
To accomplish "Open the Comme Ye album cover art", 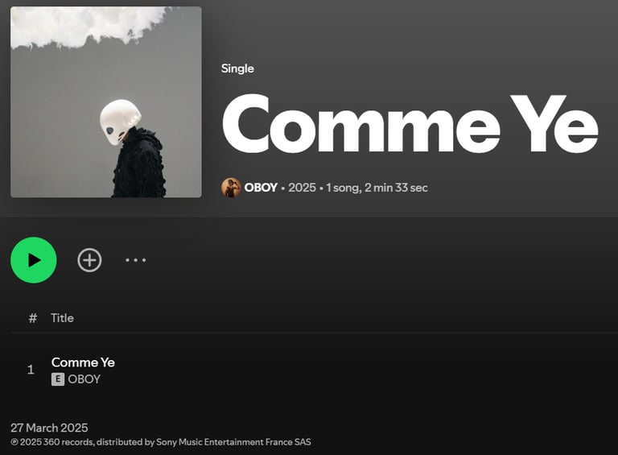I will [x=106, y=101].
